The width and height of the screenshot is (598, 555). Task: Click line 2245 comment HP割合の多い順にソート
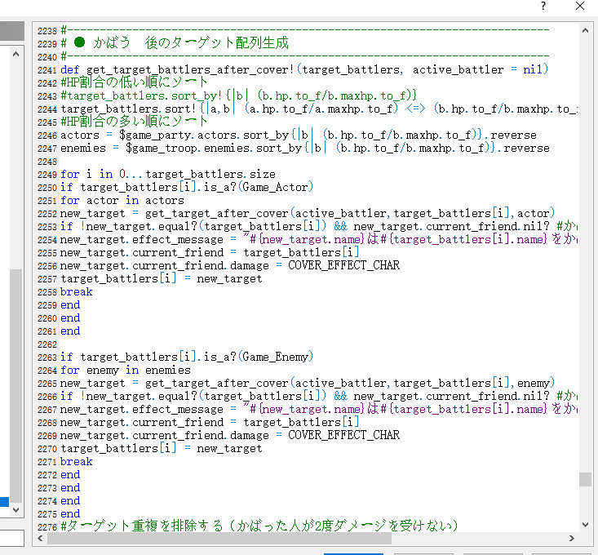(x=134, y=122)
